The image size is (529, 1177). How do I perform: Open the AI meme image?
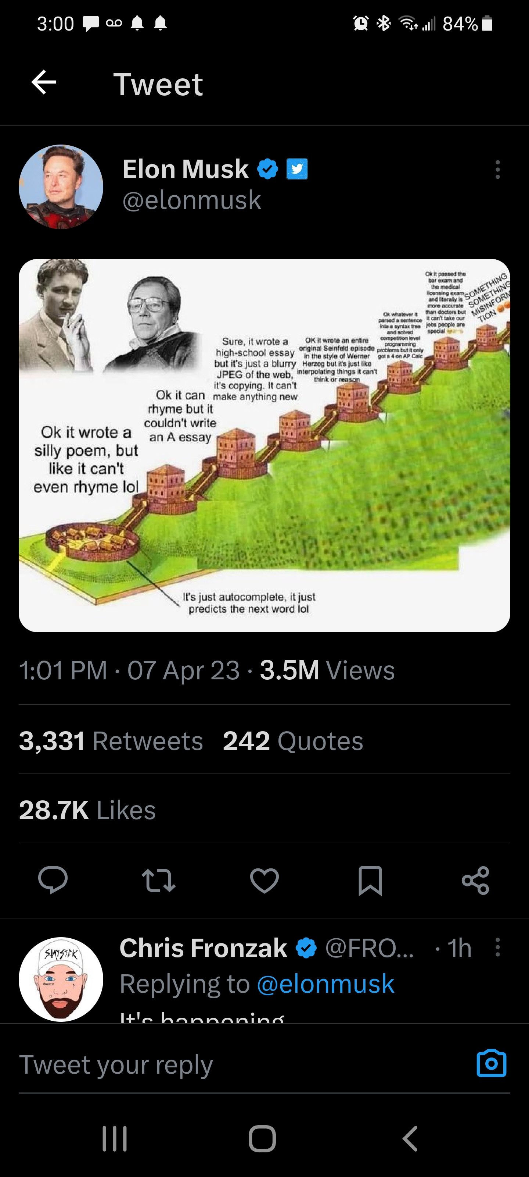tap(264, 445)
